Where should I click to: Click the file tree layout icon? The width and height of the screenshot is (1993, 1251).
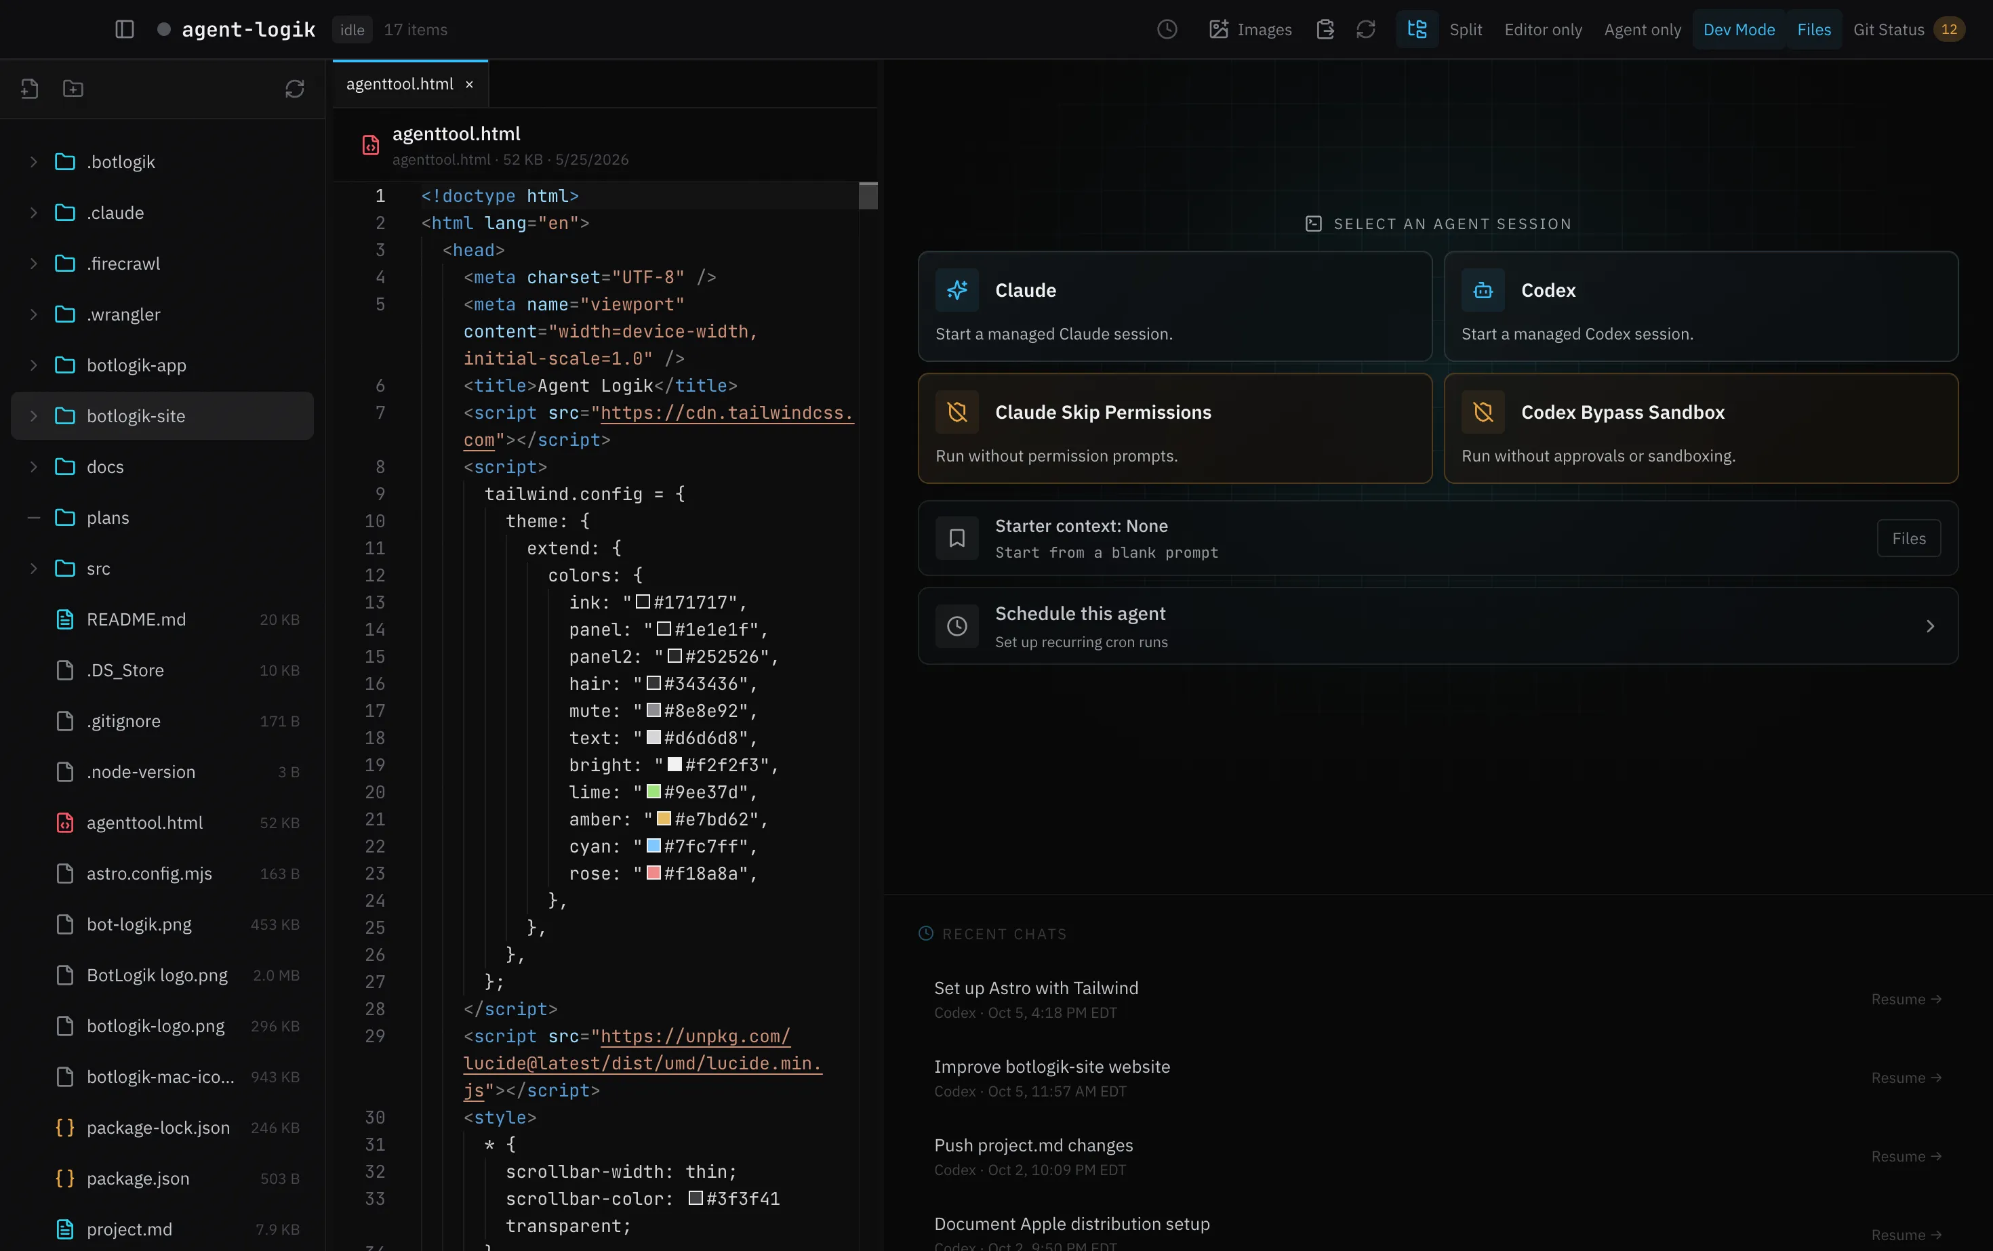[1417, 30]
